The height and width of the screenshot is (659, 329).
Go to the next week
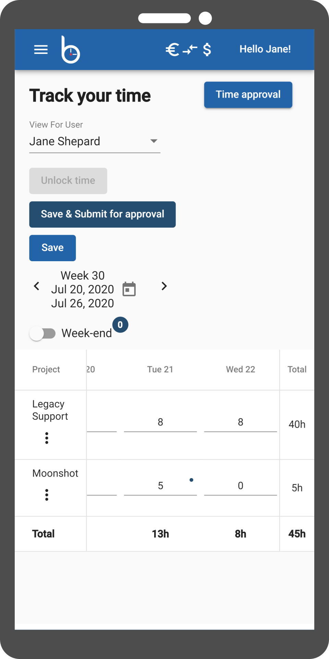pyautogui.click(x=164, y=286)
